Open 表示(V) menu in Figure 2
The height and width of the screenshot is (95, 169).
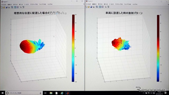100,4
